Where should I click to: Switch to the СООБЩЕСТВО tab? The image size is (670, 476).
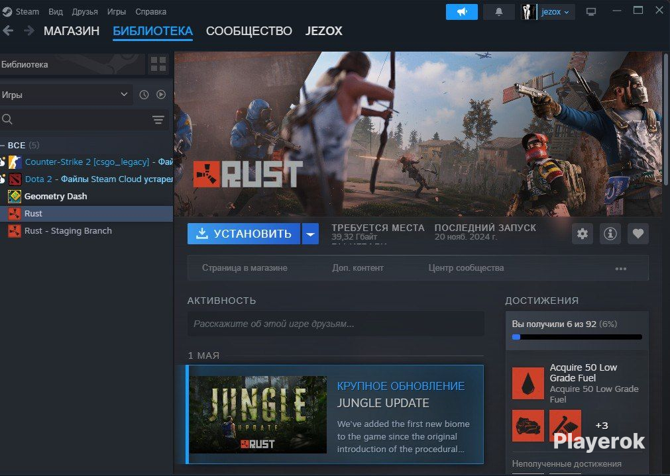pos(249,30)
